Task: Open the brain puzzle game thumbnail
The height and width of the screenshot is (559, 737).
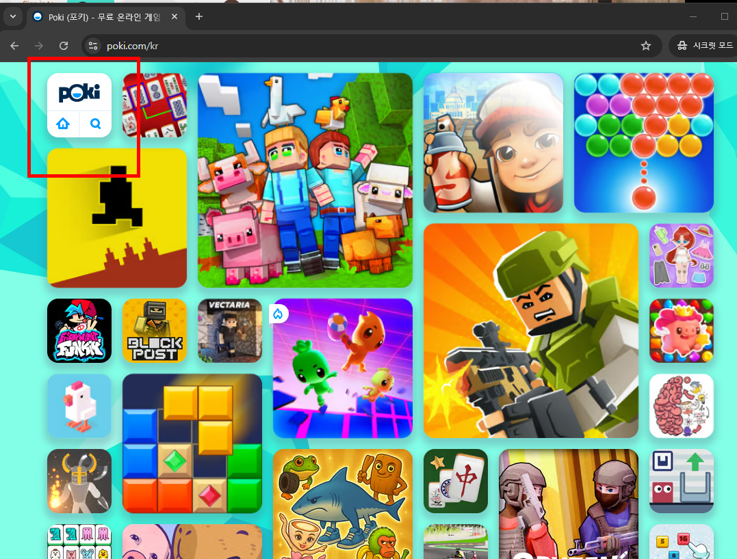Action: coord(681,406)
